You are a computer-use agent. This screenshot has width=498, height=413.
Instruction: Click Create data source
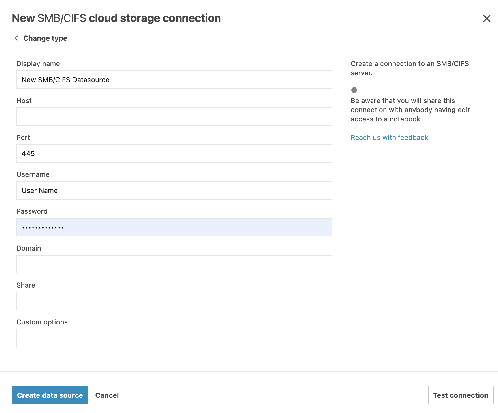click(x=50, y=395)
